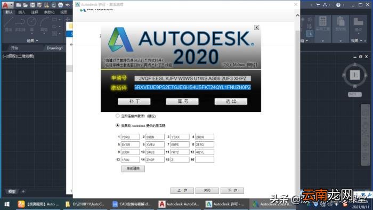Click activation code box 1 containing 70RQ

click(131, 137)
